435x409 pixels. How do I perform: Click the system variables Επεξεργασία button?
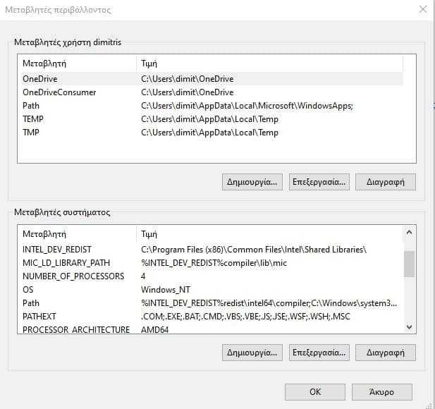click(319, 353)
